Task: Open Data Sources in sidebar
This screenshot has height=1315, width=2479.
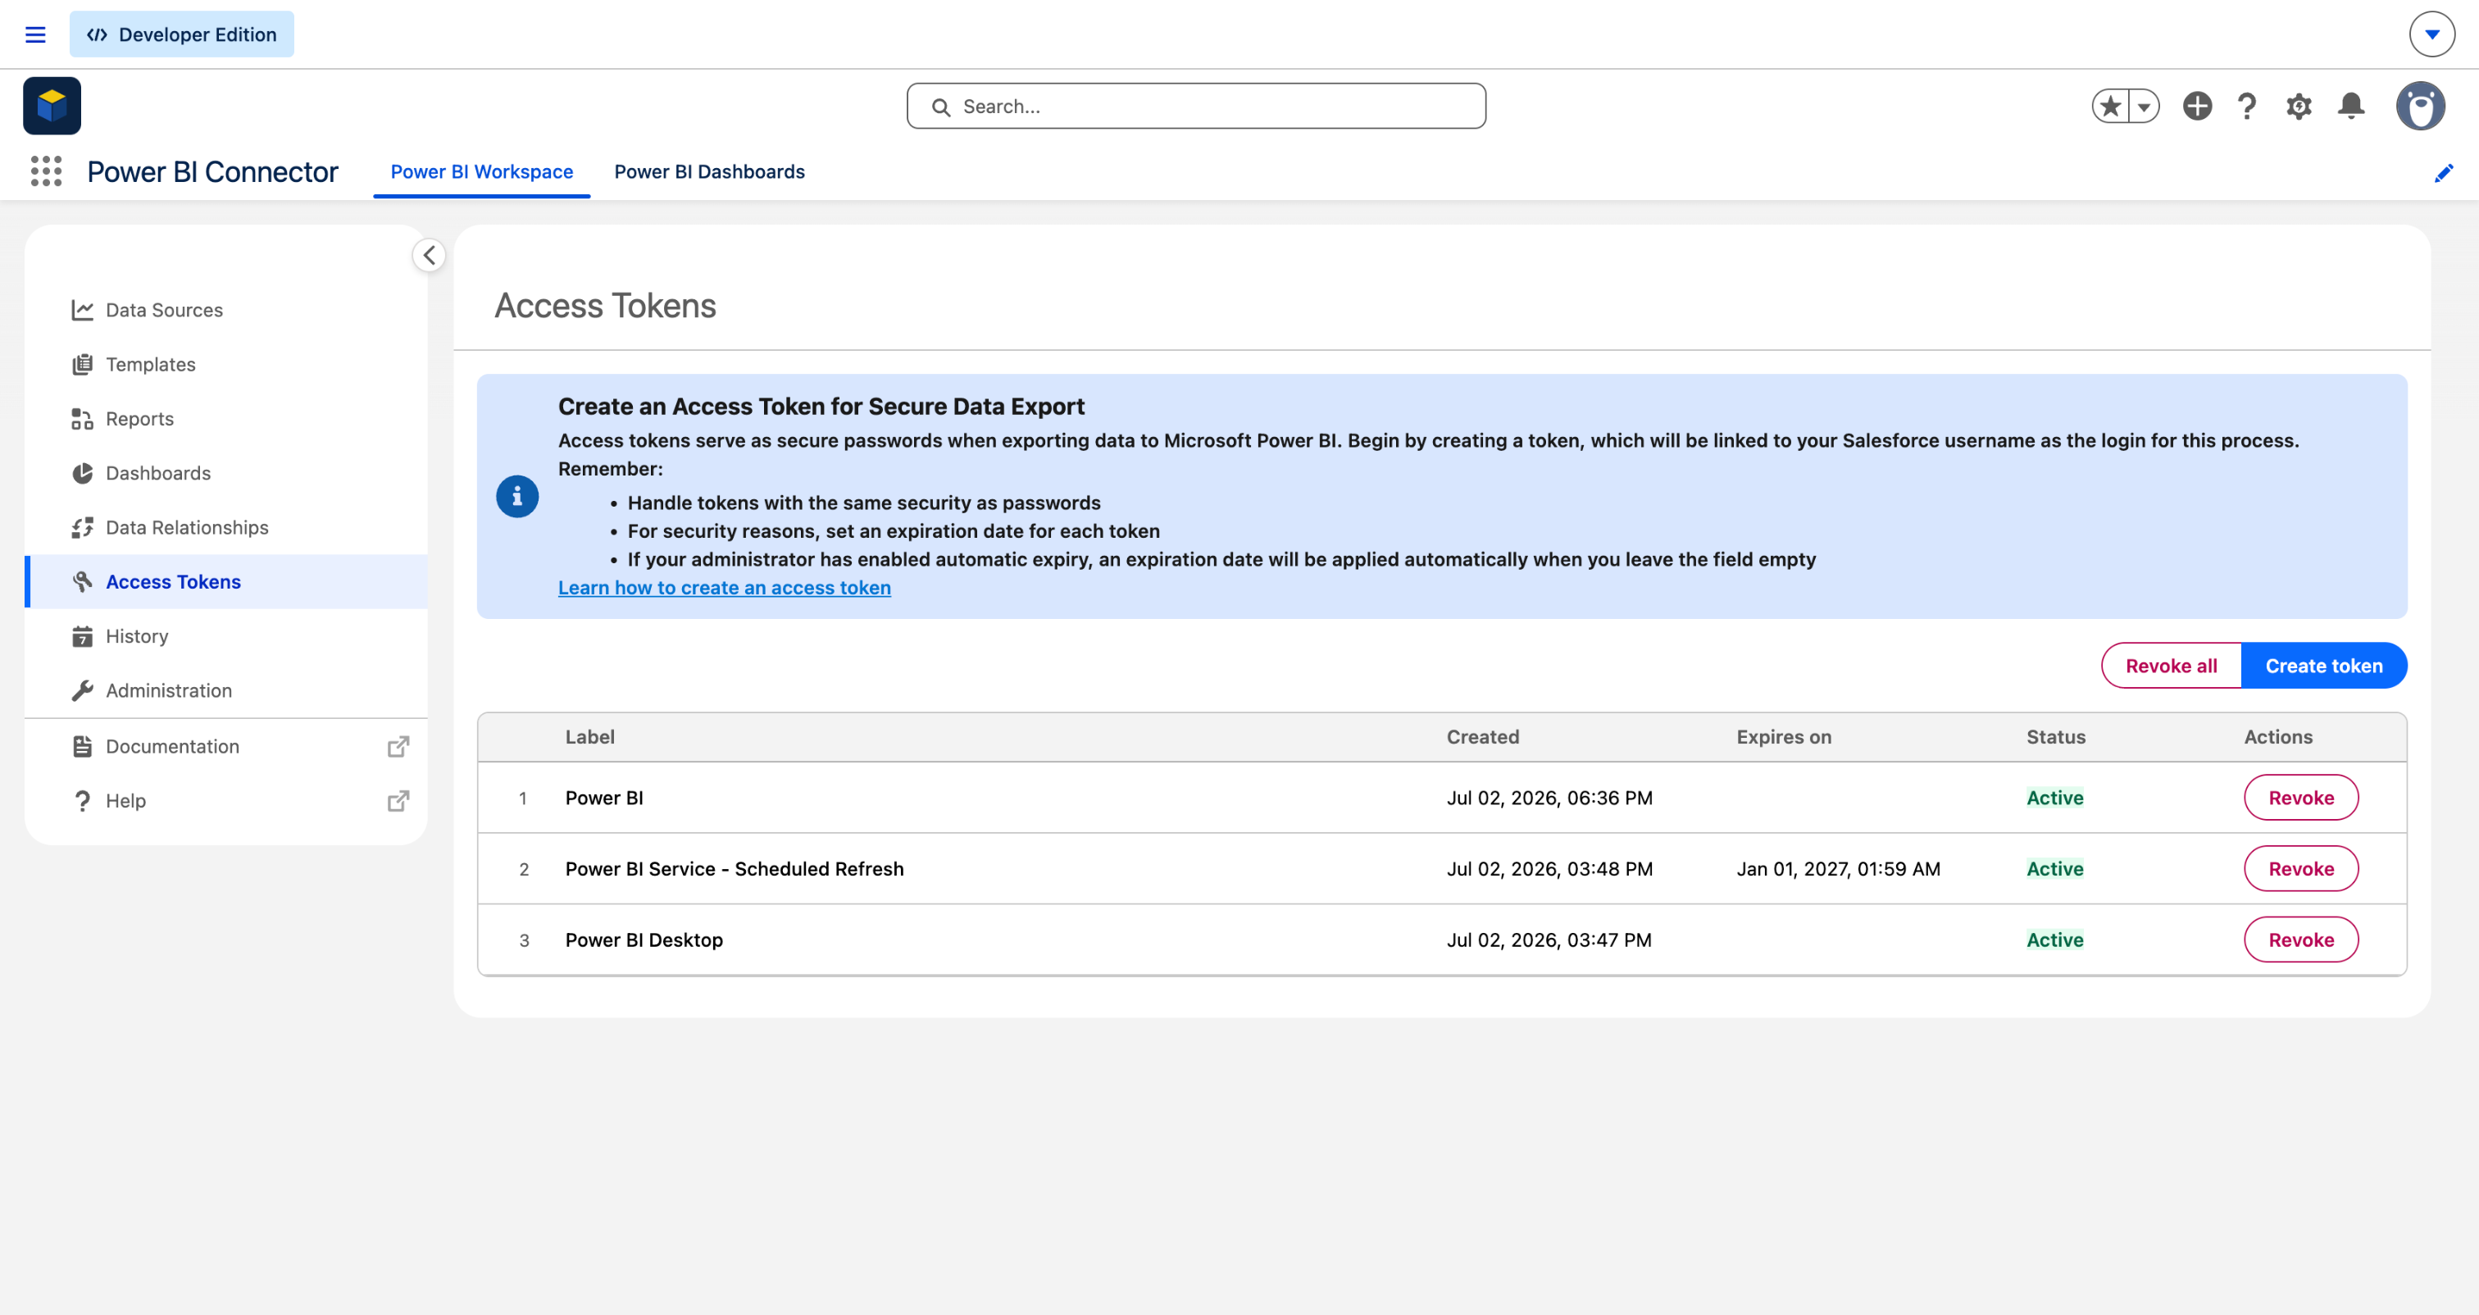Action: pos(226,310)
